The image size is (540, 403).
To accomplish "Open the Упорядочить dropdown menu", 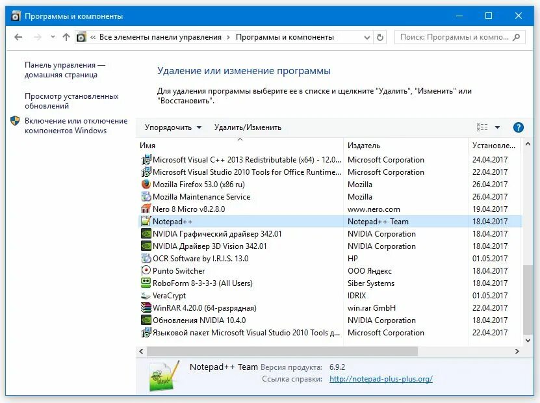I will (173, 127).
